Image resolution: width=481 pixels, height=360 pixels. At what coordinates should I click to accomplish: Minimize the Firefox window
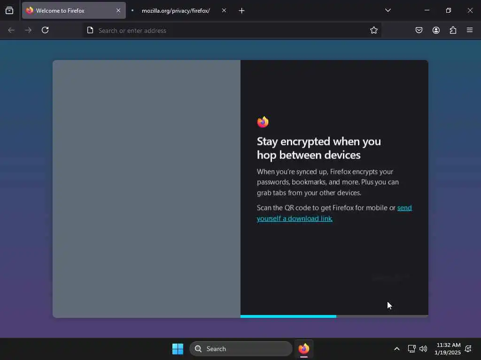[427, 10]
